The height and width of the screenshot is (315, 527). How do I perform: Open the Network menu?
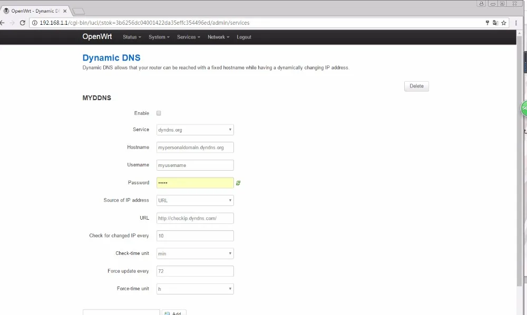point(219,37)
